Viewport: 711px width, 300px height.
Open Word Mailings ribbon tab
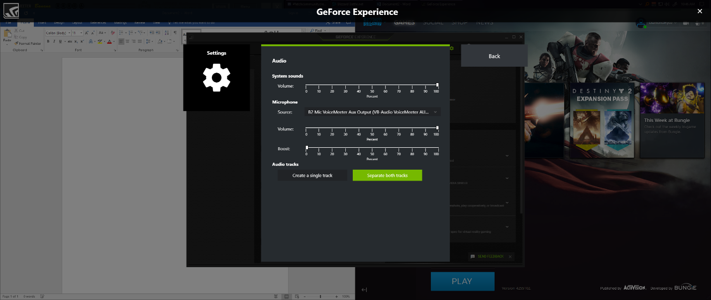point(120,22)
